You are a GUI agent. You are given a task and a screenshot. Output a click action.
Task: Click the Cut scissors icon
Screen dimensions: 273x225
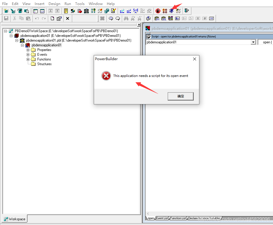tap(14, 18)
